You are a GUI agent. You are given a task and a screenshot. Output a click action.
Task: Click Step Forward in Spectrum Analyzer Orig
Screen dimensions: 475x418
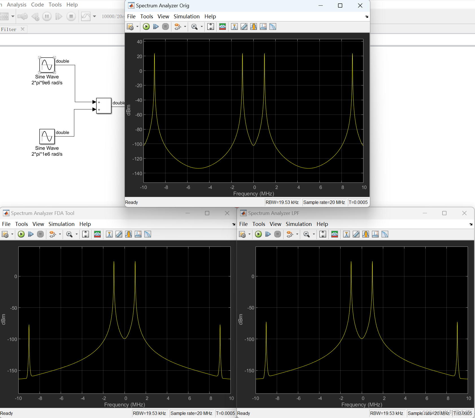pyautogui.click(x=156, y=27)
